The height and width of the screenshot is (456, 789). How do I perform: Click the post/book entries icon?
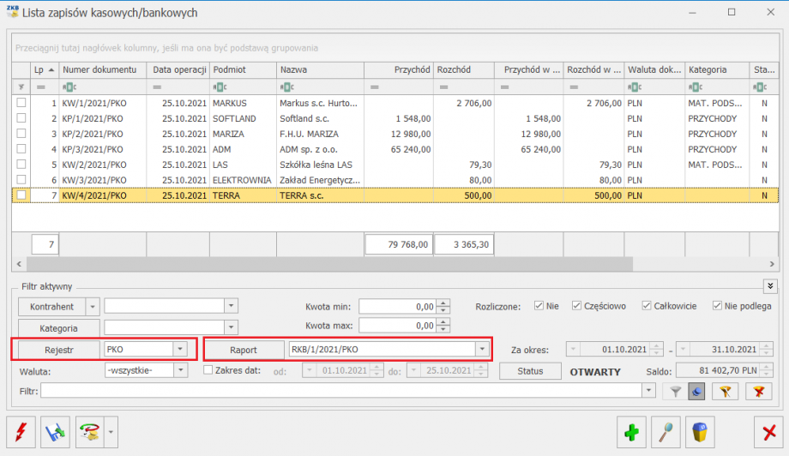55,431
